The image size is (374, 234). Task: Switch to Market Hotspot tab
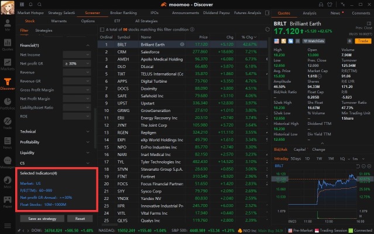coord(30,13)
